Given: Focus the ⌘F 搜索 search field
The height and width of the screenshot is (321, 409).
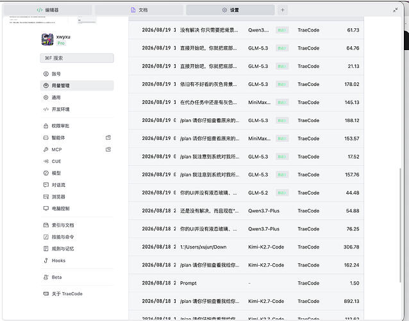Looking at the screenshot, I should coord(77,58).
